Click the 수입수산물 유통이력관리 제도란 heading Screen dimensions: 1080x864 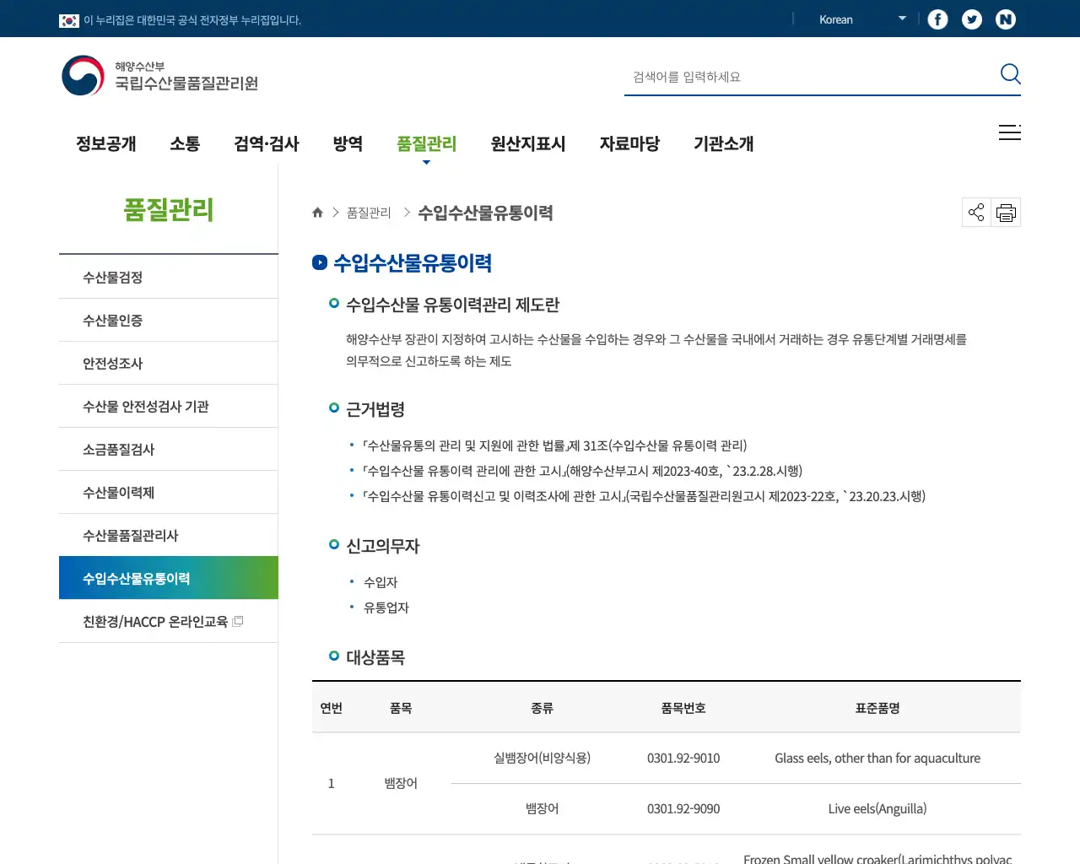tap(453, 305)
